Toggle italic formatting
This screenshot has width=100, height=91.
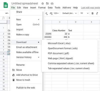coord(97,13)
